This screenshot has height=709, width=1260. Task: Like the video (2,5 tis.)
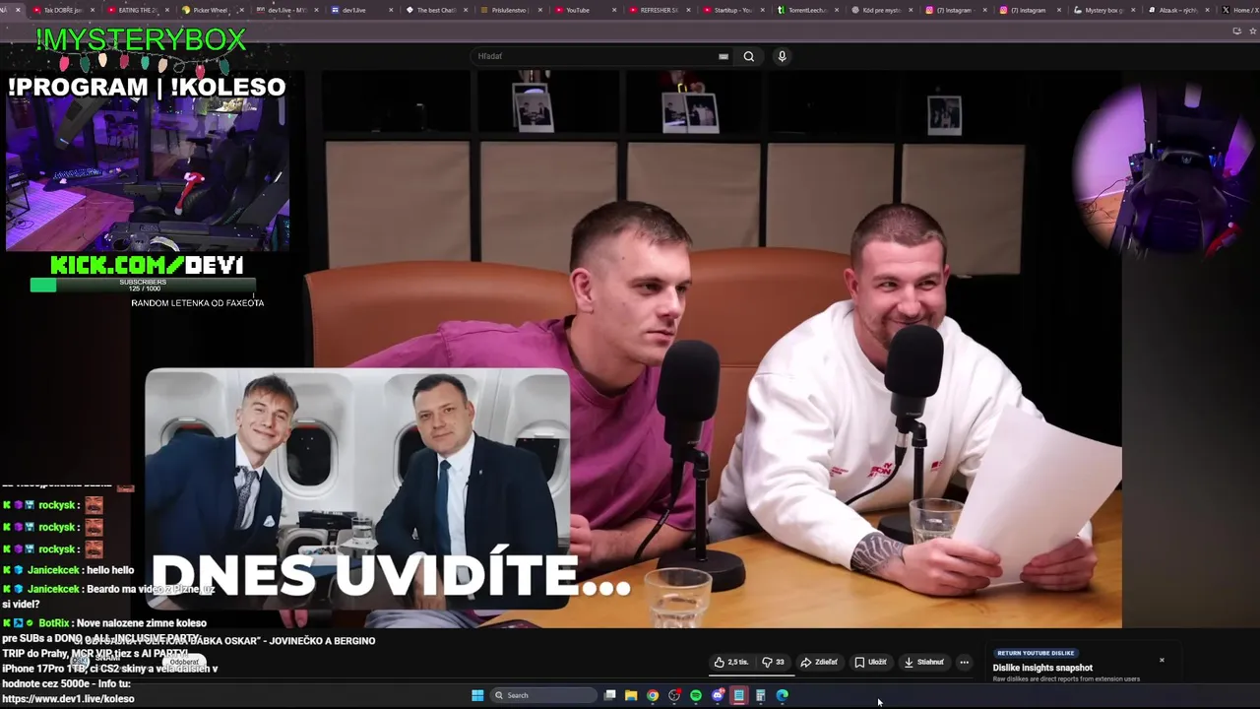[731, 662]
